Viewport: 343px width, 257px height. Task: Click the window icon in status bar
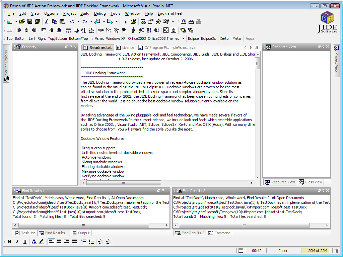coord(241,251)
